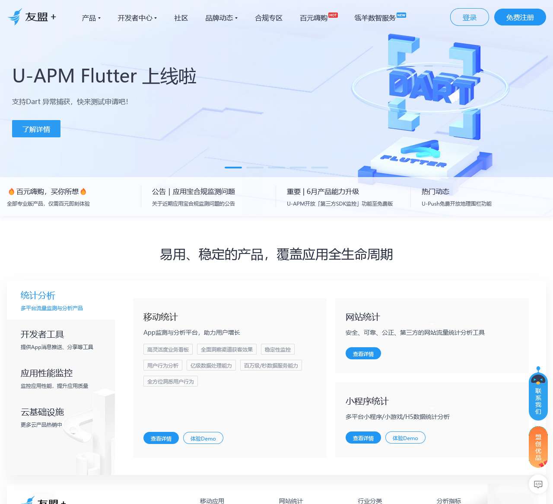Click 体验Demo under 小程序统计
Image resolution: width=553 pixels, height=504 pixels.
point(405,437)
